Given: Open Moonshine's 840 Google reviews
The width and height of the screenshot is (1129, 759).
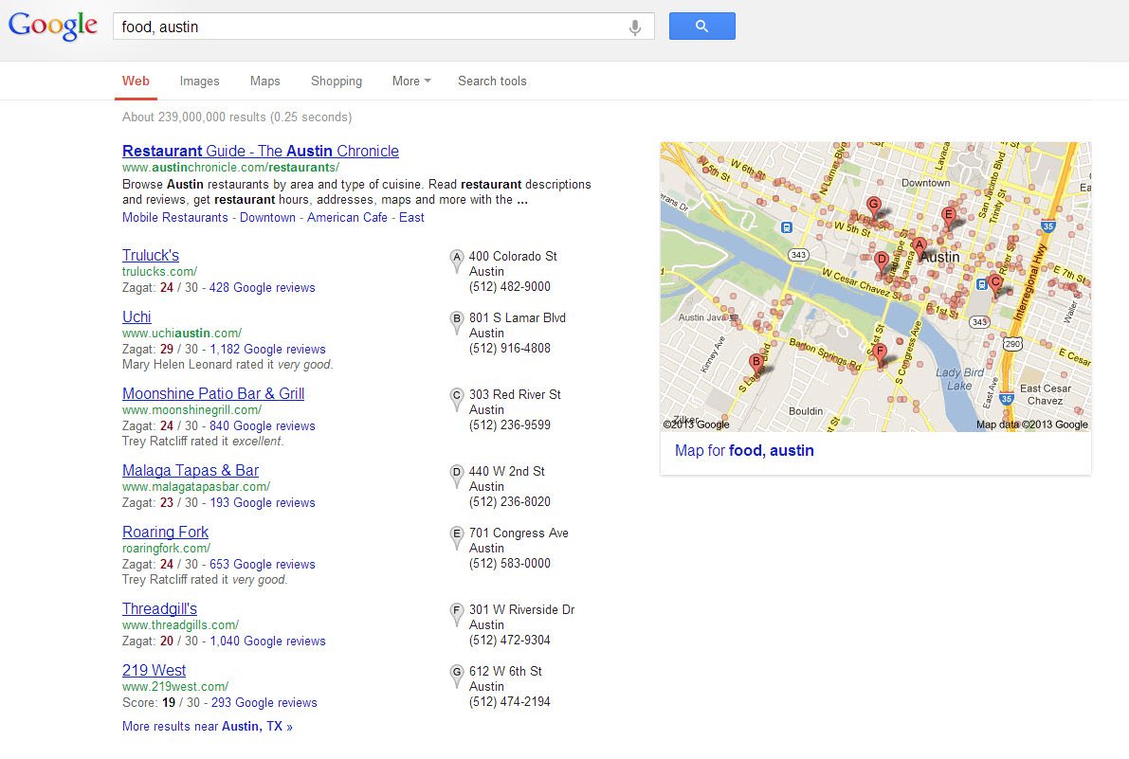Looking at the screenshot, I should pos(262,425).
